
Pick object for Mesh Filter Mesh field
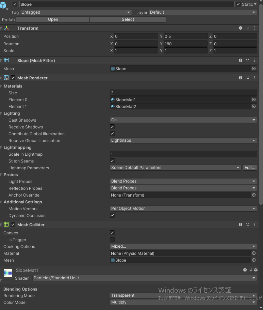(x=254, y=68)
